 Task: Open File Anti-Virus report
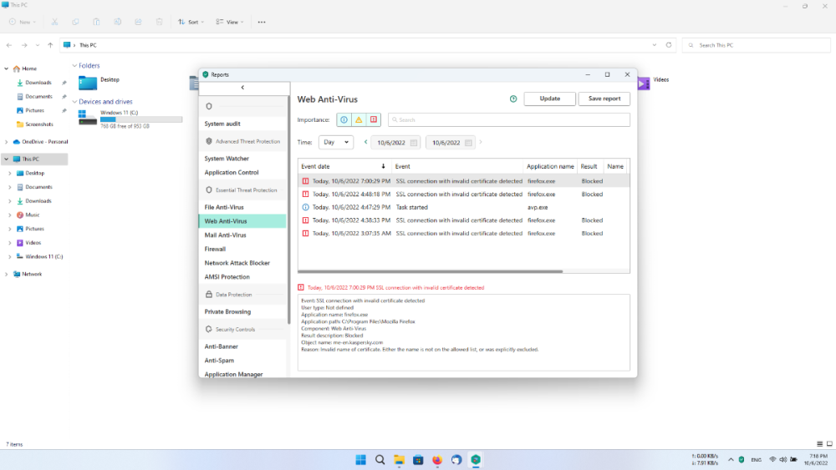pyautogui.click(x=224, y=207)
